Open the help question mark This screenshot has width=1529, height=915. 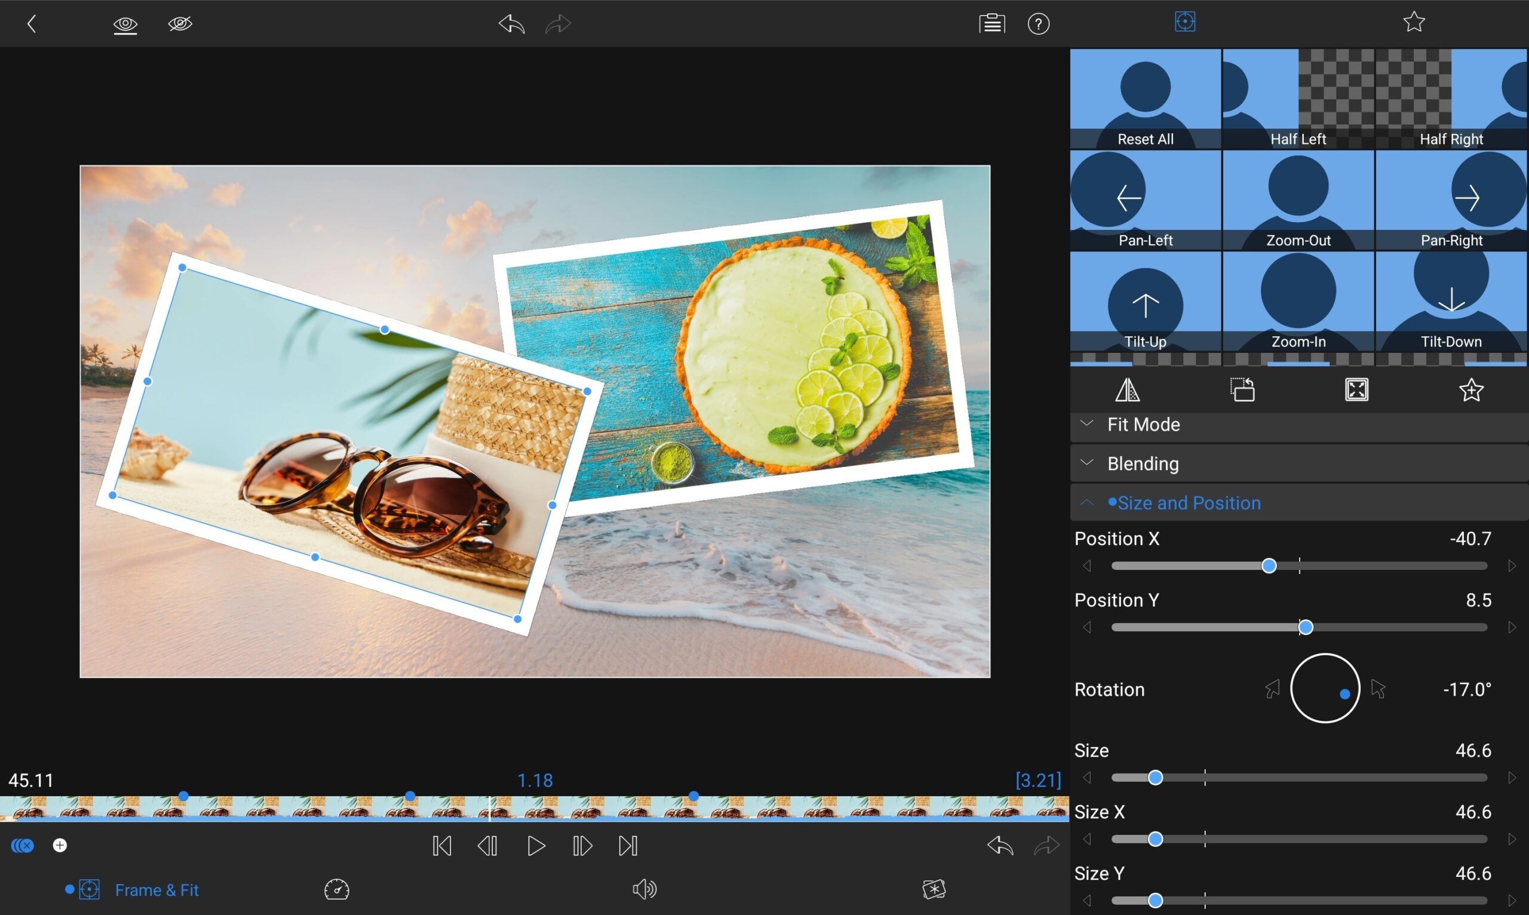click(x=1038, y=24)
